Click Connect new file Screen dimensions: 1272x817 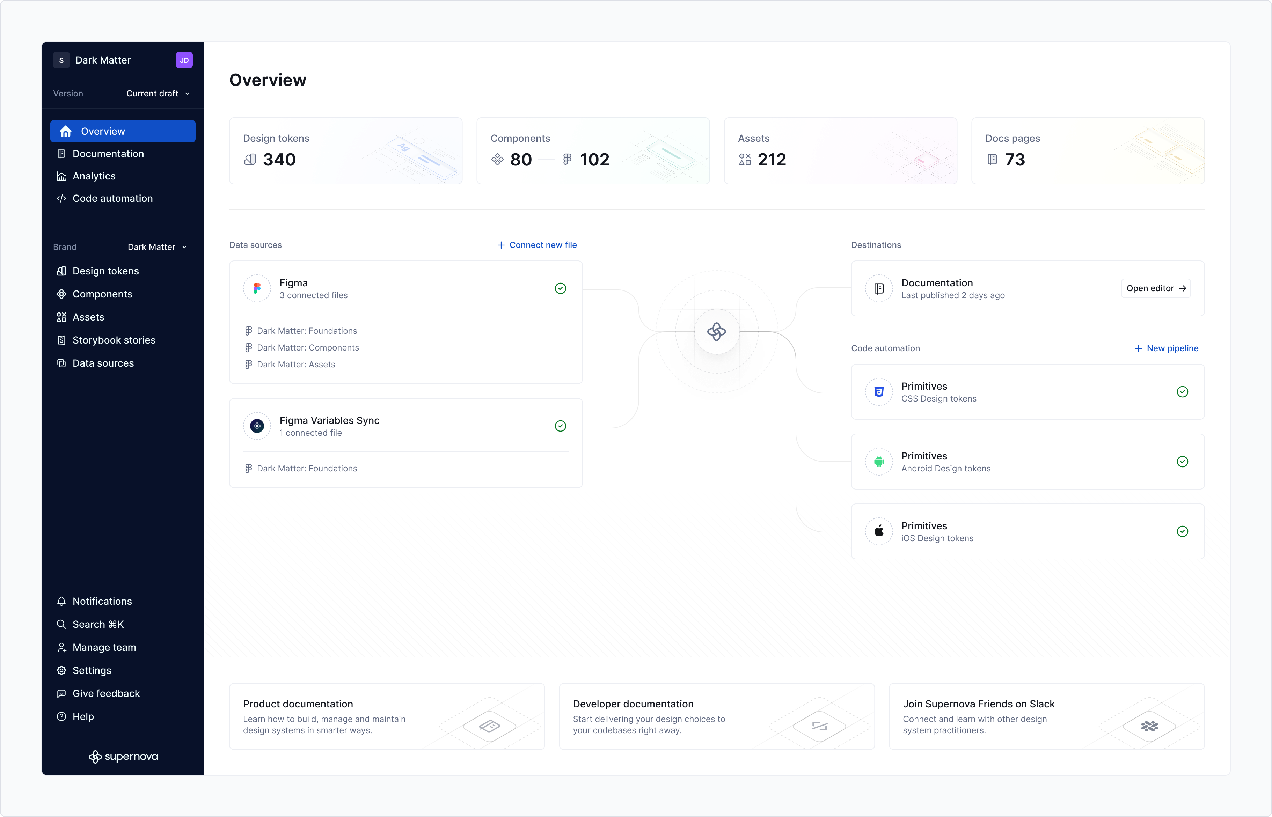tap(537, 244)
